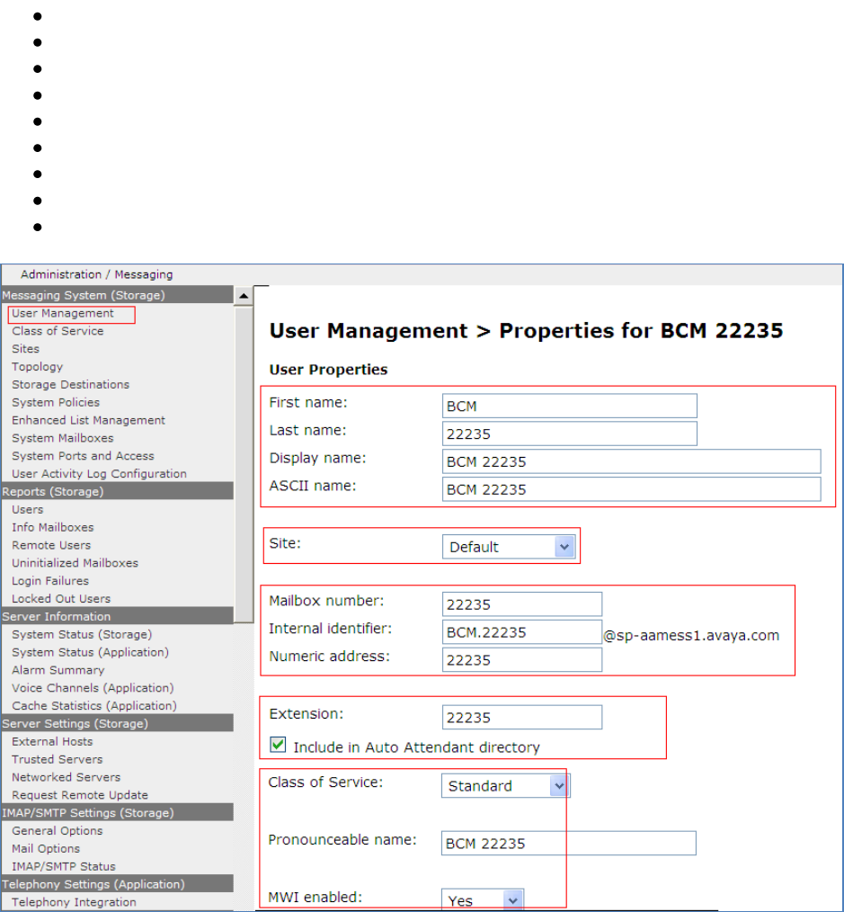
Task: Click Server Settings (Storage) section header
Action: pyautogui.click(x=117, y=723)
